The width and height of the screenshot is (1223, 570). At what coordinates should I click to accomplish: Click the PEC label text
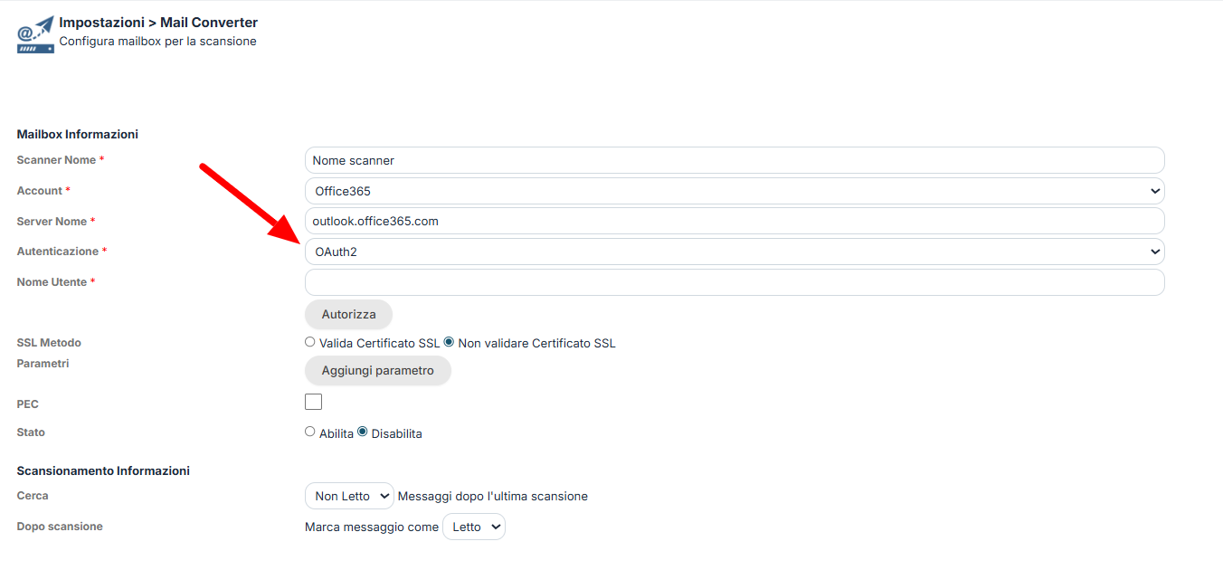click(27, 404)
